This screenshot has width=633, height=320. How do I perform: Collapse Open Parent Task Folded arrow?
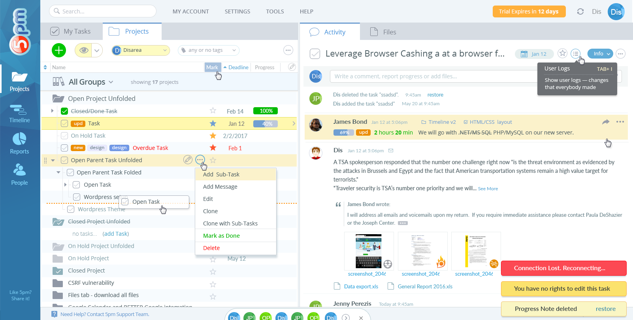[58, 172]
